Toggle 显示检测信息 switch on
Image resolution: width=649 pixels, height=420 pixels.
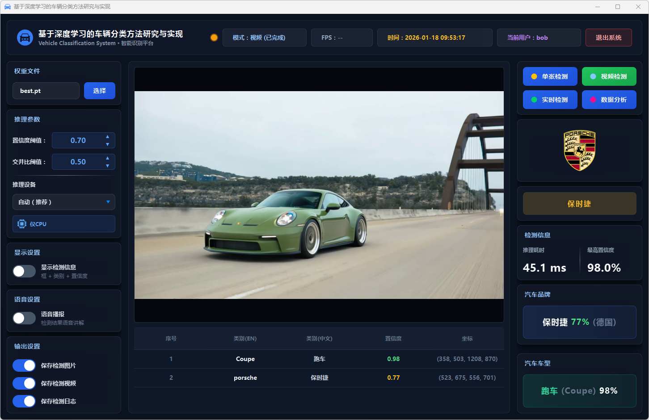coord(24,271)
